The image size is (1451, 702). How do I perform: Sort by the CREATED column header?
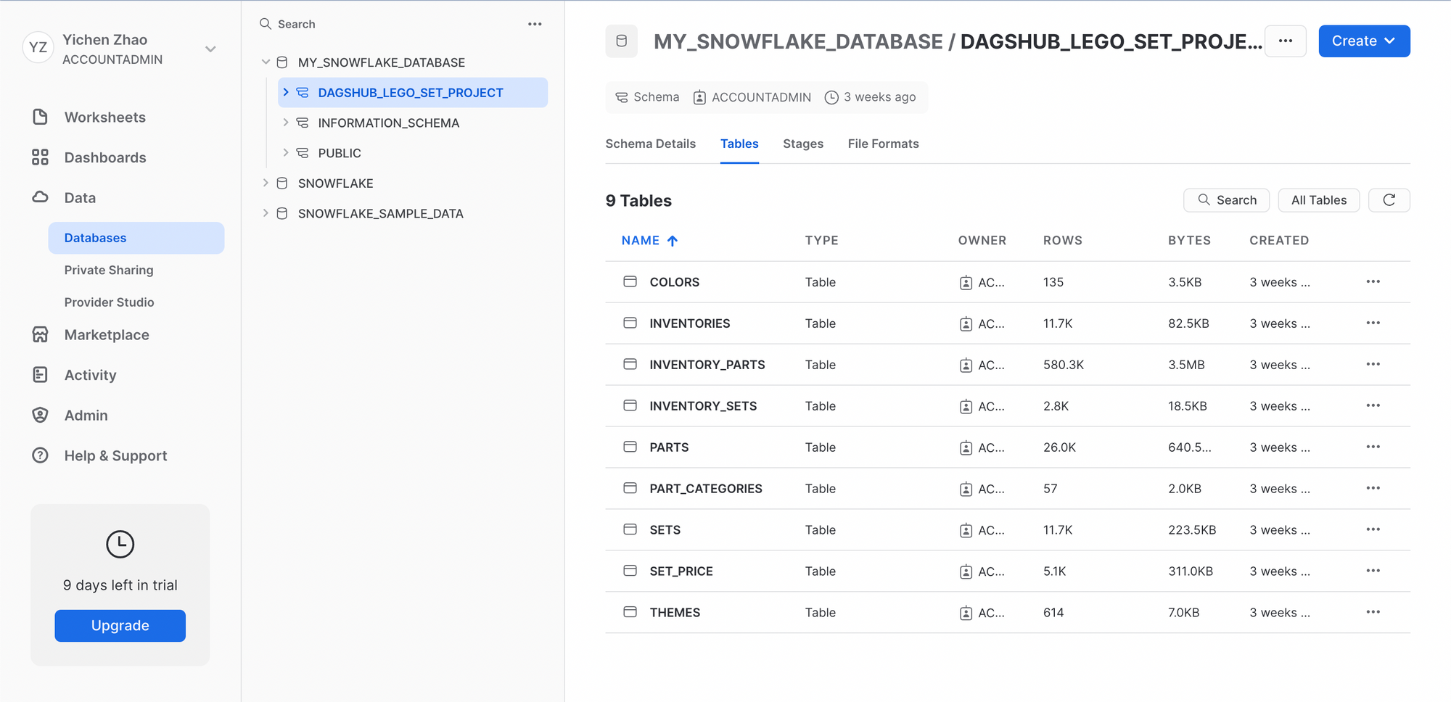click(1279, 241)
